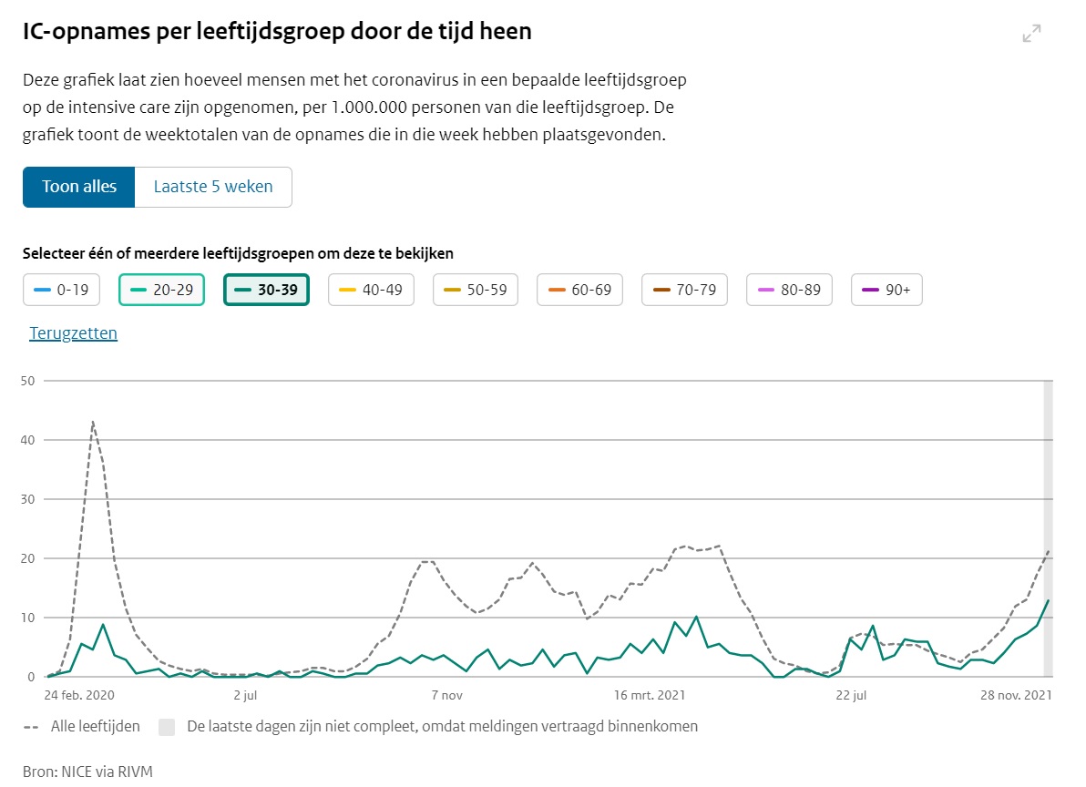
Task: Click the Terugzetten reset link
Action: pos(74,333)
